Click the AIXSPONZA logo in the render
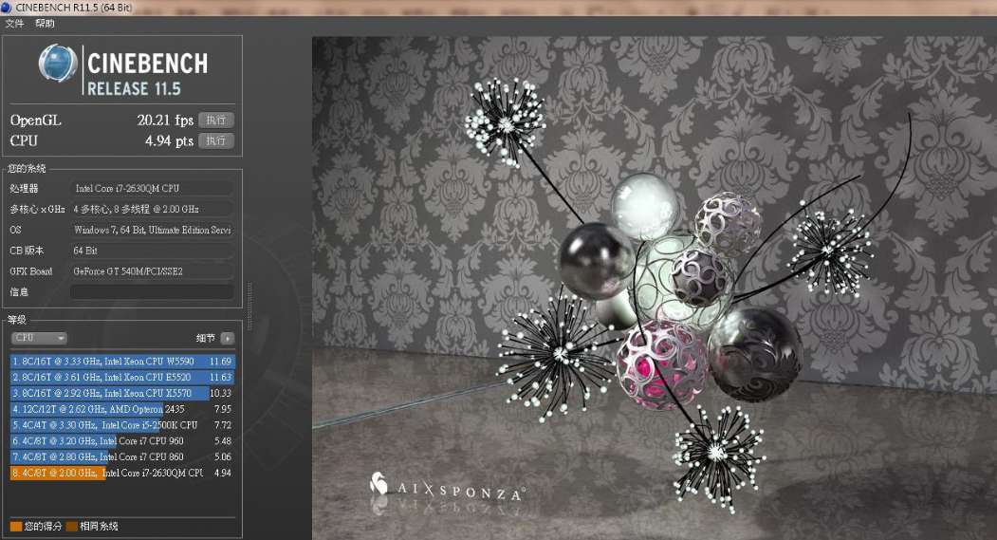Viewport: 997px width, 540px height. pyautogui.click(x=447, y=489)
